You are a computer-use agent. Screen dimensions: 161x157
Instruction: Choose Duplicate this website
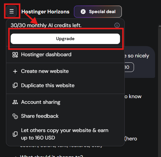click(65, 85)
